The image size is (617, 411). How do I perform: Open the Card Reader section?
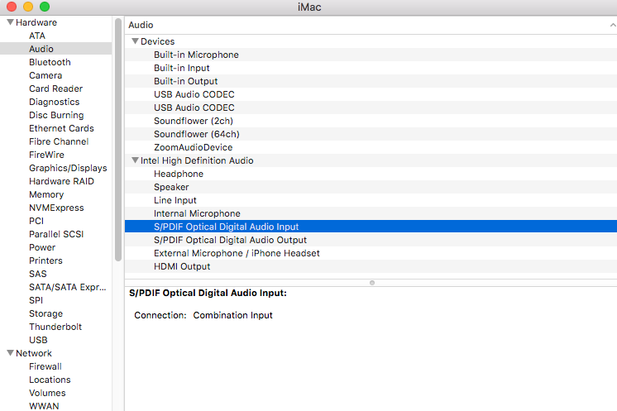click(x=56, y=88)
